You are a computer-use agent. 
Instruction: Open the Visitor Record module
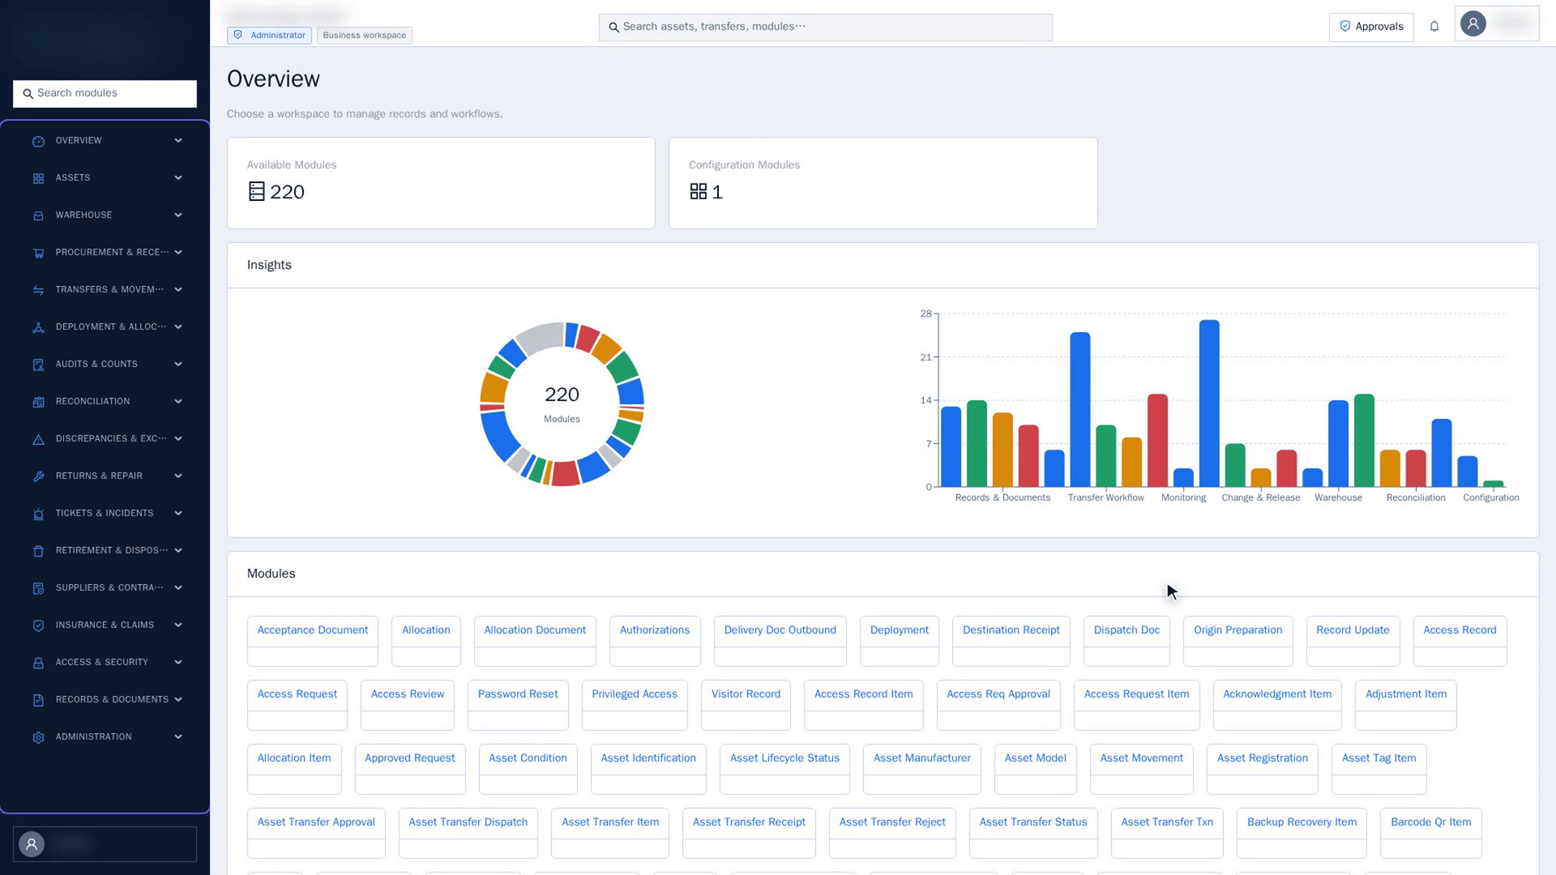tap(746, 705)
